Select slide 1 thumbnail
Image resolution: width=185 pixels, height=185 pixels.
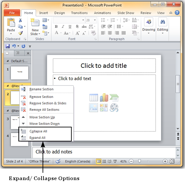pyautogui.click(x=20, y=73)
